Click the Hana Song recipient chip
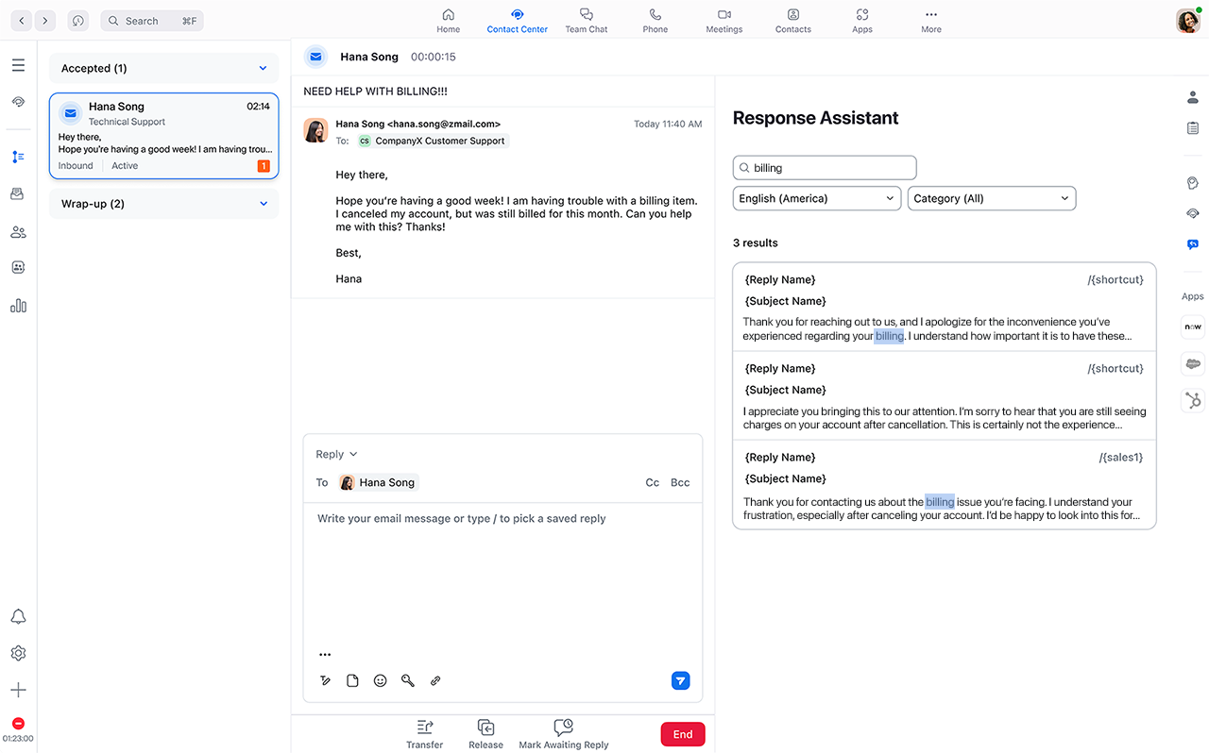 click(x=378, y=482)
